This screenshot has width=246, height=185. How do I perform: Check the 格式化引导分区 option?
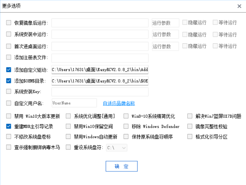coord(190,137)
